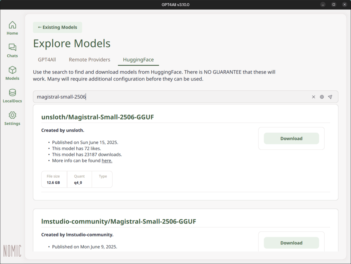Download unsloth Magistral-Small-2506-GGUF model

click(x=291, y=139)
